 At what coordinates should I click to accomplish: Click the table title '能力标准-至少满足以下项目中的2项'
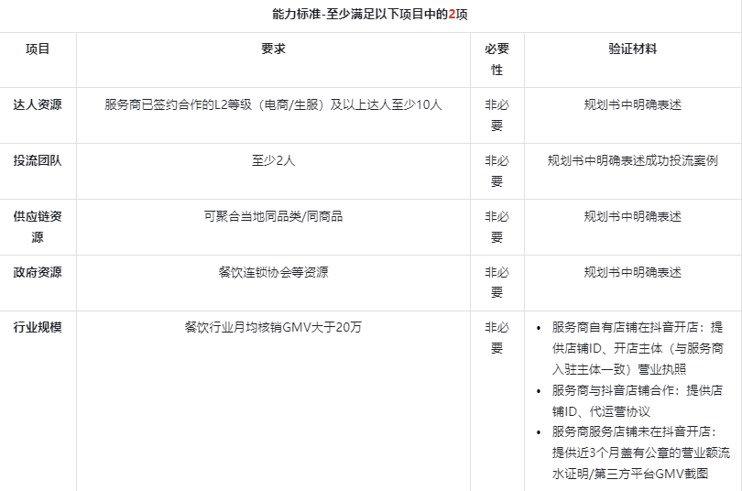(x=369, y=14)
